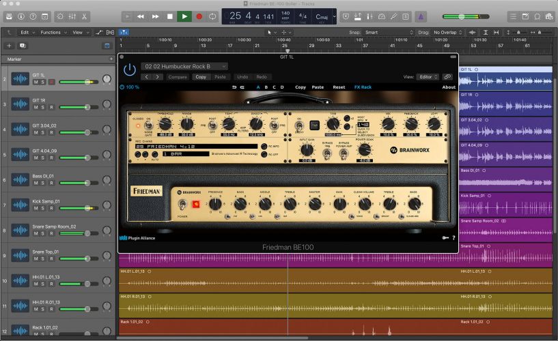Toggle the Delay ON switch
This screenshot has width=558, height=341.
pyautogui.click(x=299, y=126)
